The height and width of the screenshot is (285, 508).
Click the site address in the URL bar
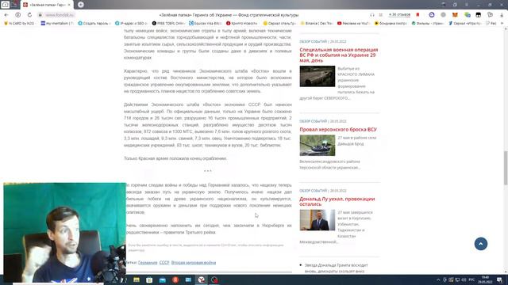pyautogui.click(x=60, y=15)
